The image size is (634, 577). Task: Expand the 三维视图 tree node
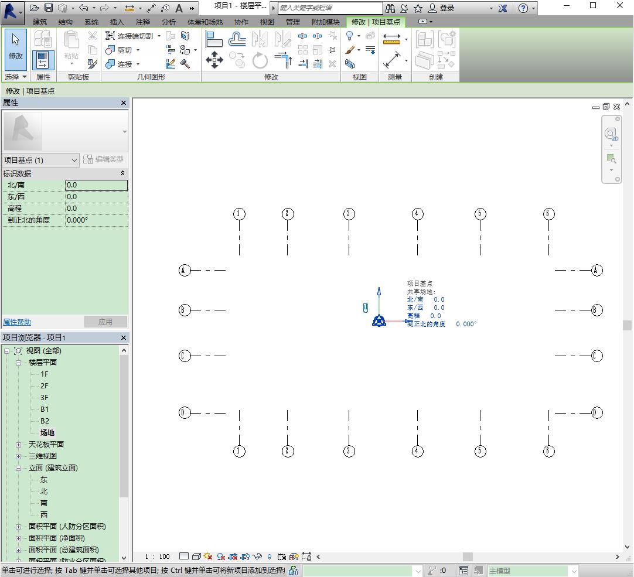pyautogui.click(x=18, y=456)
